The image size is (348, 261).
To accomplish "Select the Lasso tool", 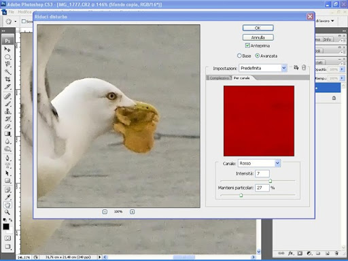I will pyautogui.click(x=7, y=65).
